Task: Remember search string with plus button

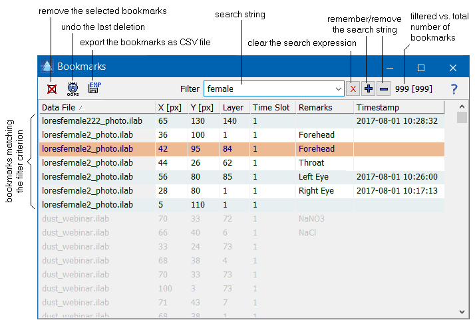Action: (368, 88)
